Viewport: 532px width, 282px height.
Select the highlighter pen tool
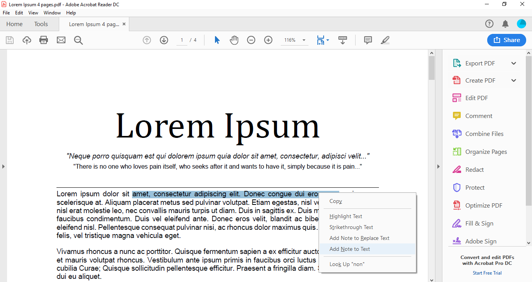pyautogui.click(x=385, y=40)
